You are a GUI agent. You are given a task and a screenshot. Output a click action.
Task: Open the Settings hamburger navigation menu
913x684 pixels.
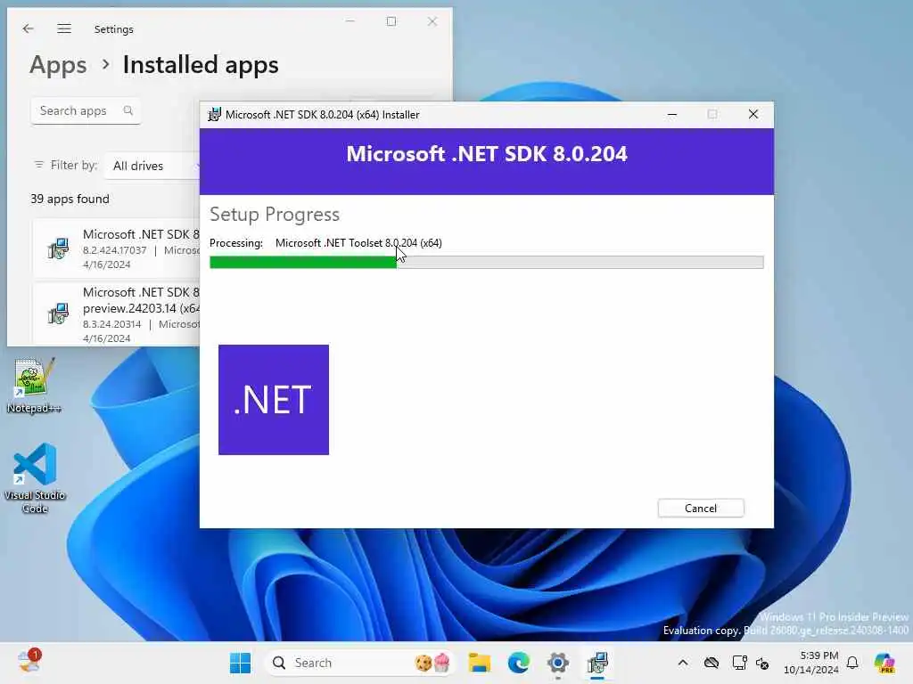[x=64, y=28]
